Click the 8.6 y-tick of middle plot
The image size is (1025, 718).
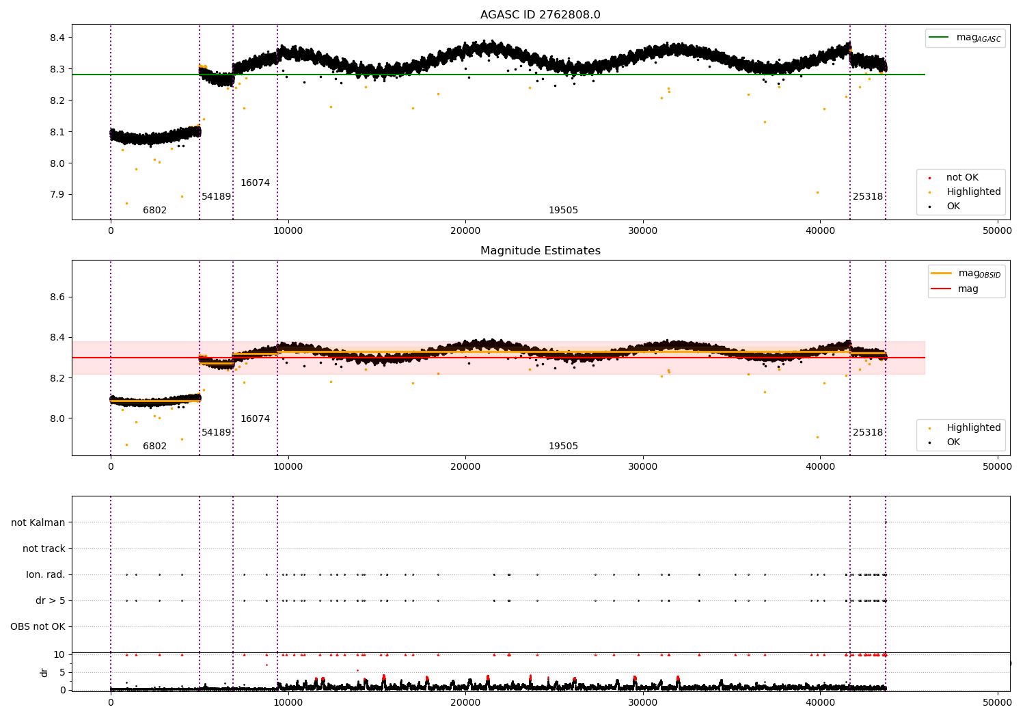click(x=57, y=297)
